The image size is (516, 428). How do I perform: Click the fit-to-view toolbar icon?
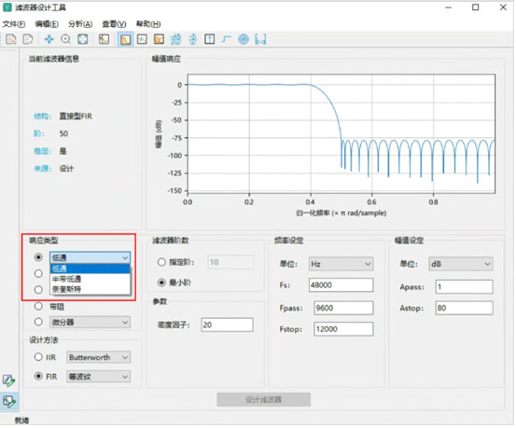coord(83,39)
